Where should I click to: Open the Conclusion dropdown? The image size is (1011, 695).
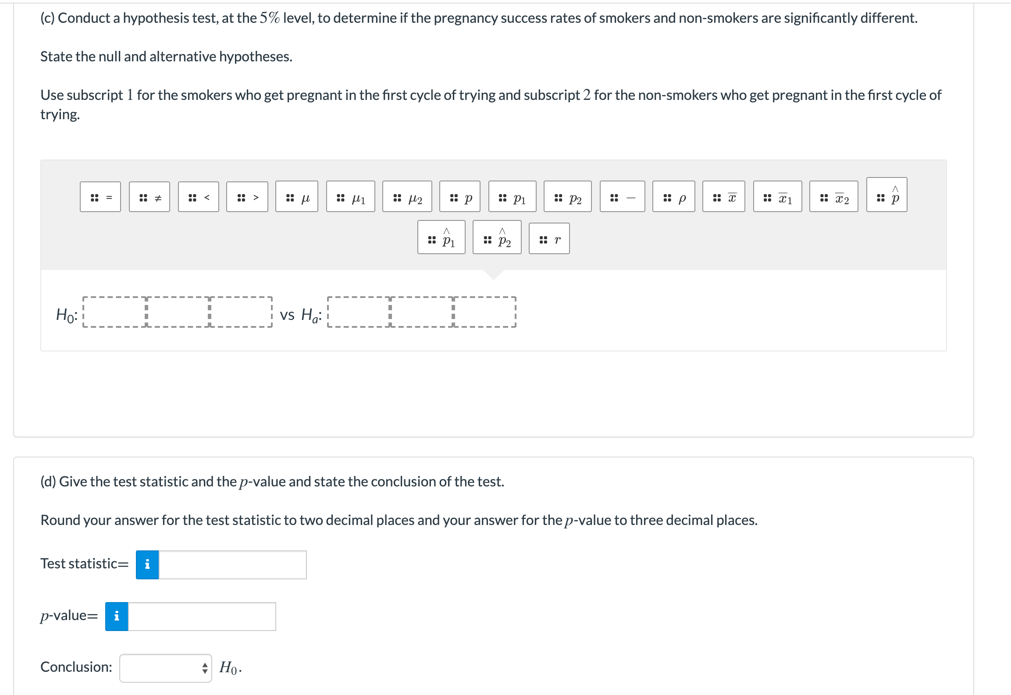coord(166,668)
